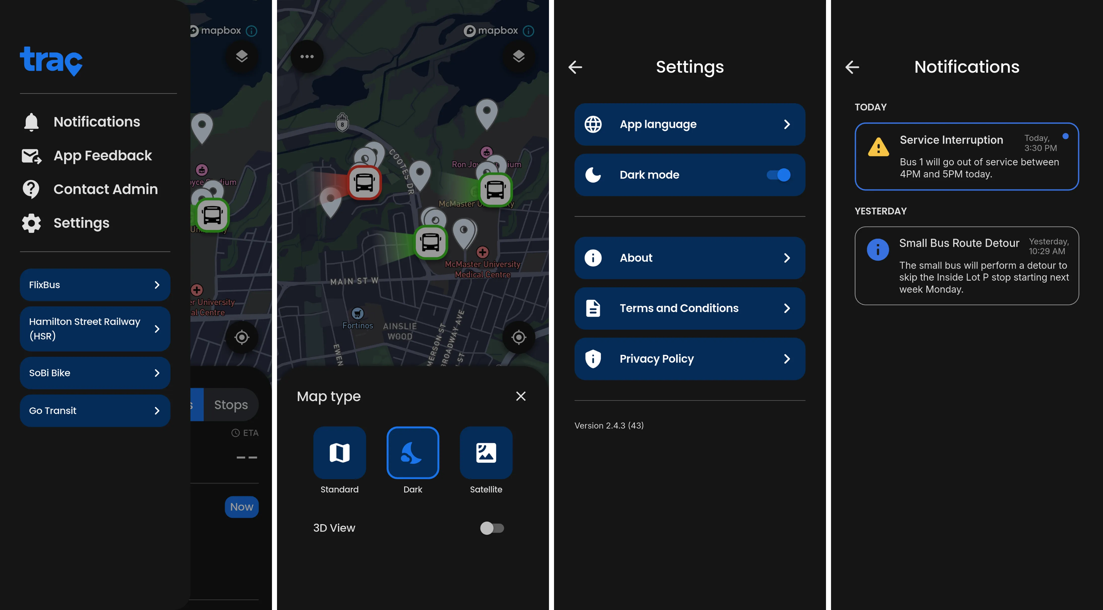
Task: Open Small Bus Route Detour notification card
Action: click(967, 266)
